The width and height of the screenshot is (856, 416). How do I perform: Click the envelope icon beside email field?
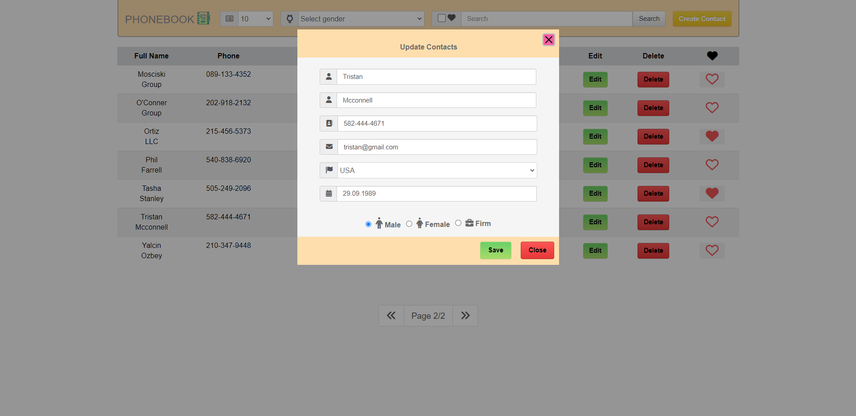[x=329, y=147]
